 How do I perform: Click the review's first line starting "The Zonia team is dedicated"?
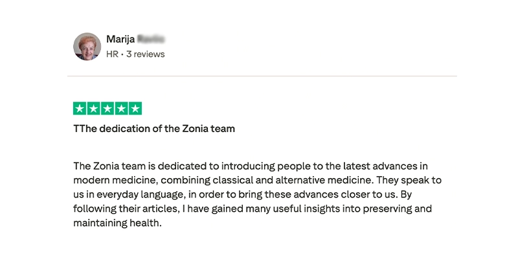click(x=250, y=166)
